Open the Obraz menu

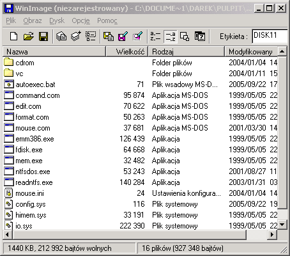(33, 20)
